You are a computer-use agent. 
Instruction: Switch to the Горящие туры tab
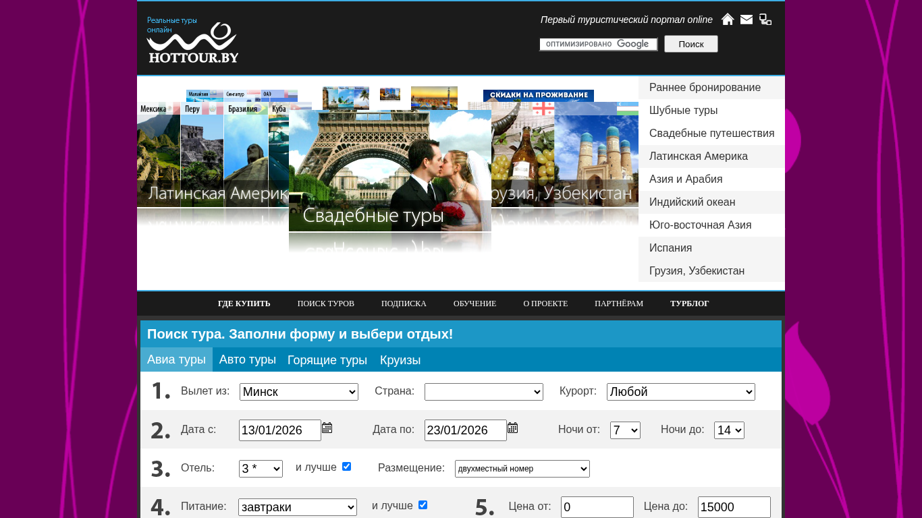tap(327, 360)
